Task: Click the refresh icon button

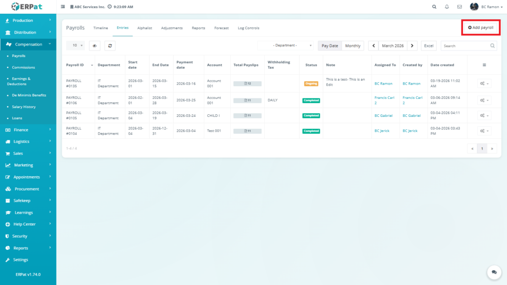Action: [109, 46]
